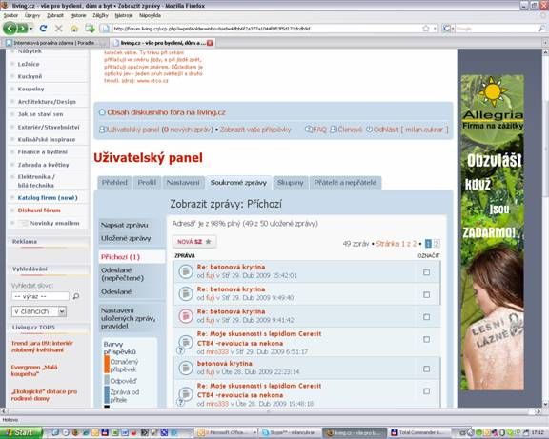The width and height of the screenshot is (549, 439).
Task: Click the Diskusní fórum sidebar link
Action: [39, 210]
